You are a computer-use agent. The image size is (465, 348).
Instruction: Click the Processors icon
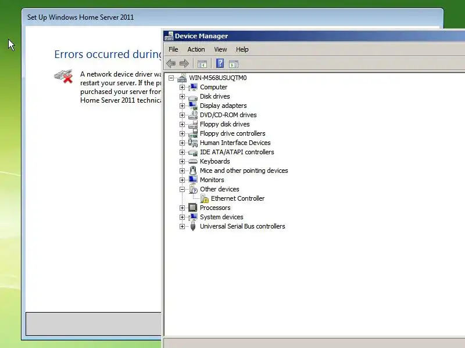click(x=193, y=208)
